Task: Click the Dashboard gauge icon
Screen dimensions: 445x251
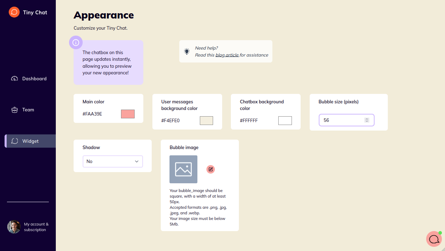Action: pyautogui.click(x=15, y=79)
